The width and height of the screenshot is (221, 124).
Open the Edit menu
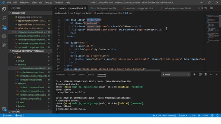coord(15,2)
